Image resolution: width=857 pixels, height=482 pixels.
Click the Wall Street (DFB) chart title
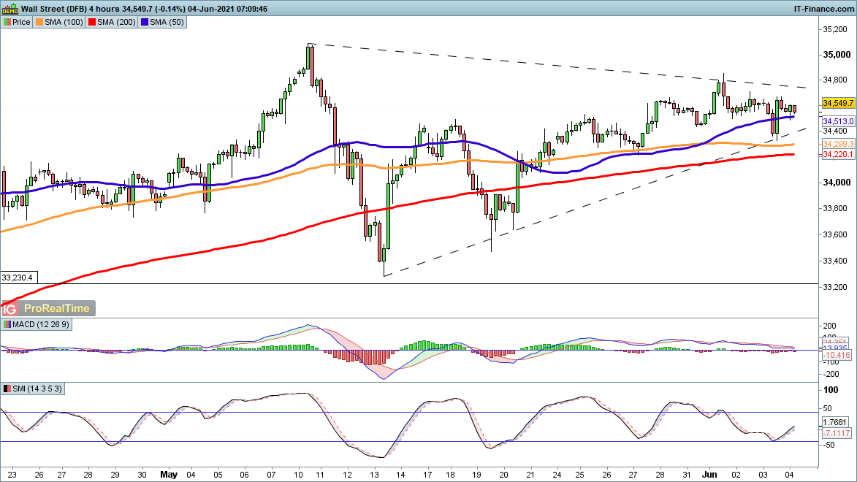click(51, 9)
